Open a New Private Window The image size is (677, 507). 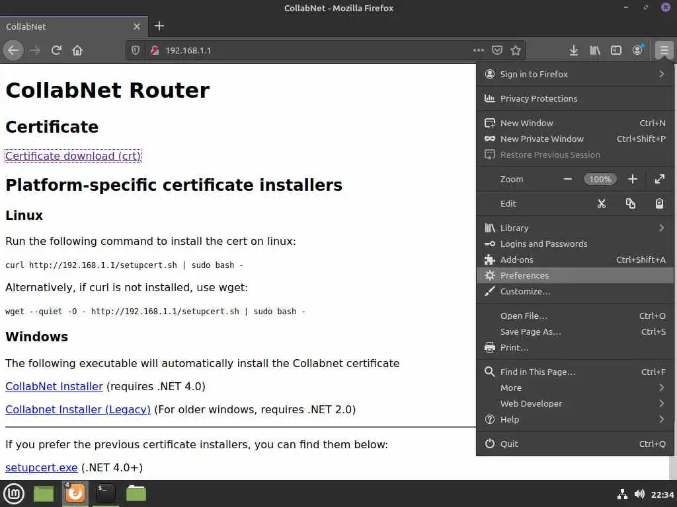[575, 139]
